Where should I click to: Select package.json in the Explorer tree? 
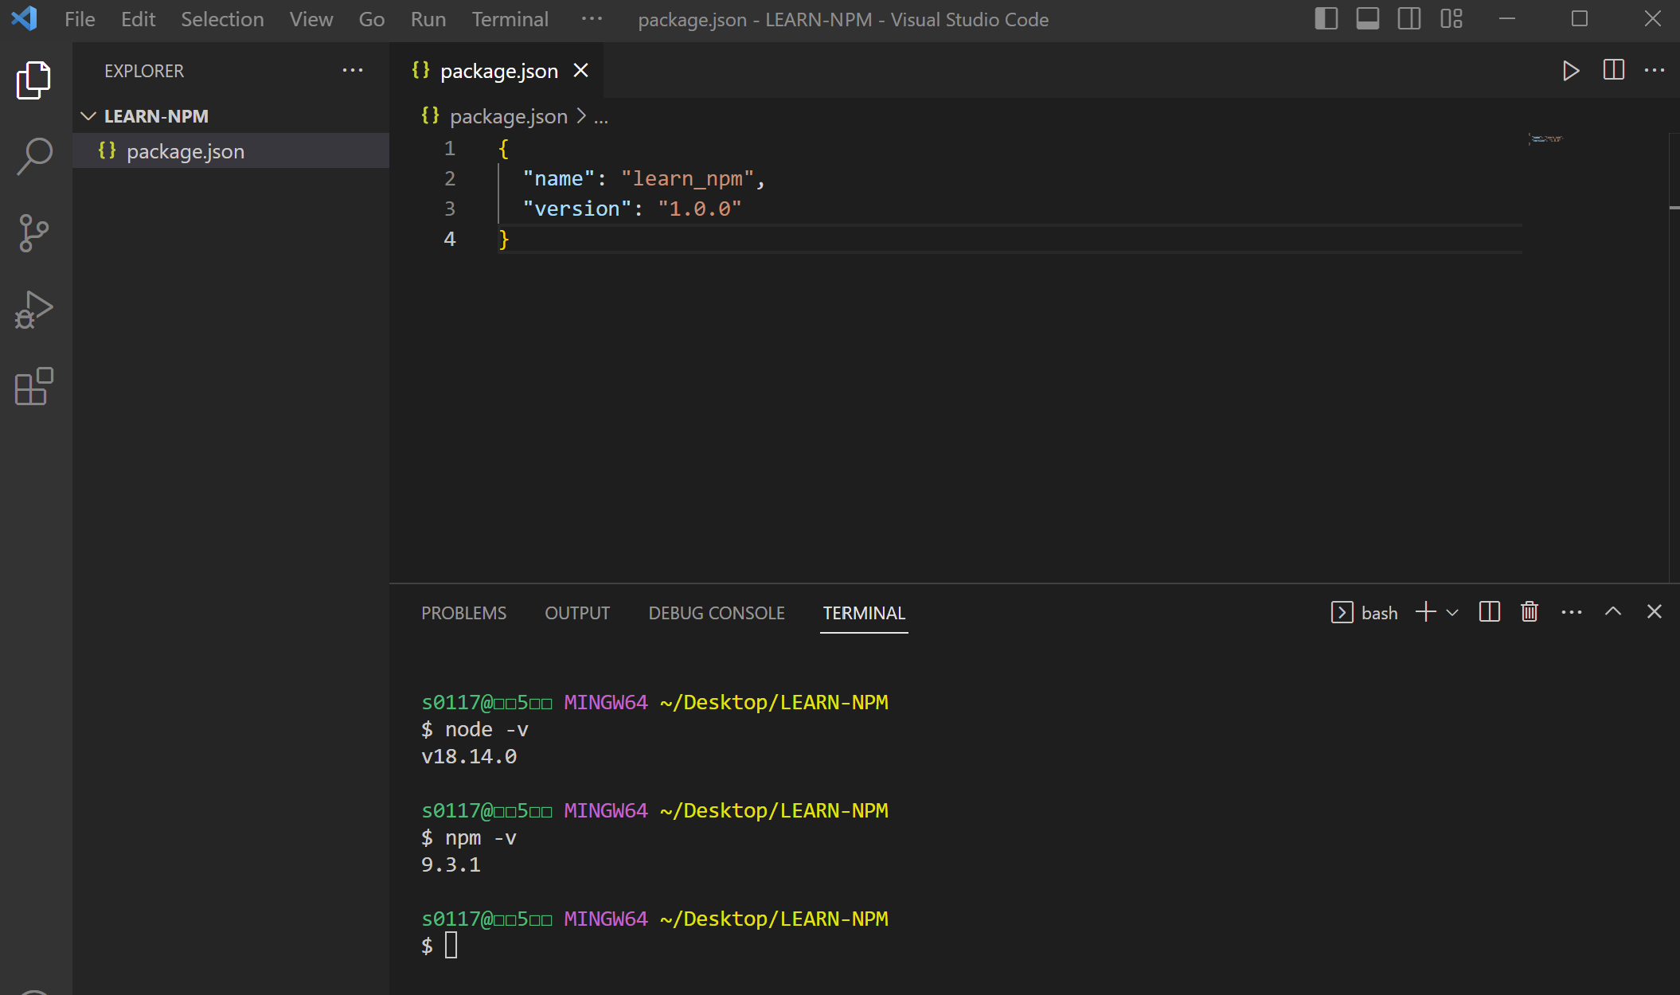[x=185, y=151]
